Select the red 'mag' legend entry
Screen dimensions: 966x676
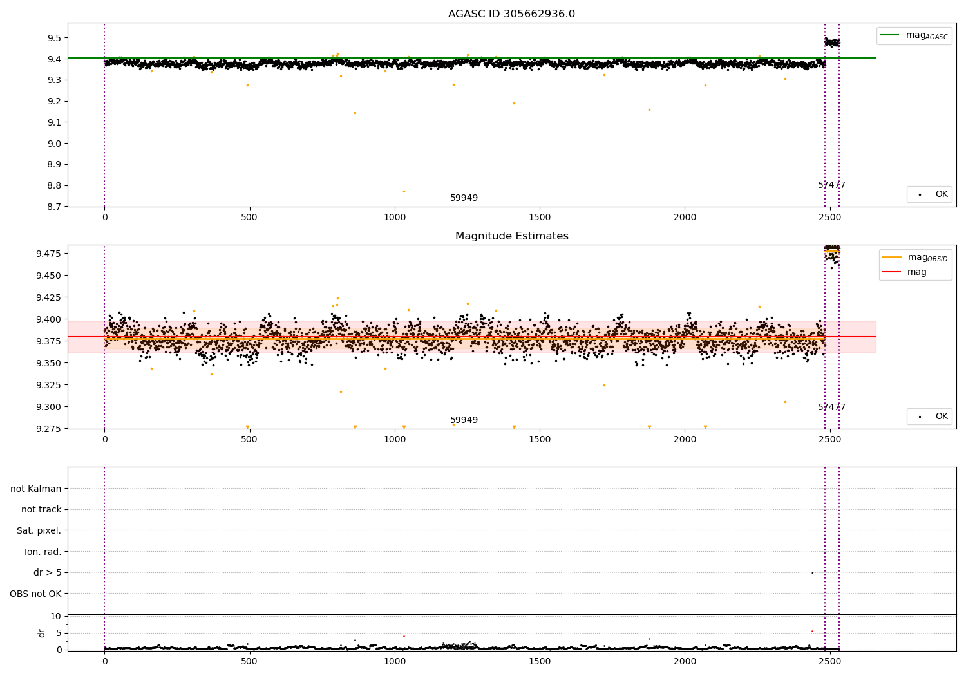(904, 272)
